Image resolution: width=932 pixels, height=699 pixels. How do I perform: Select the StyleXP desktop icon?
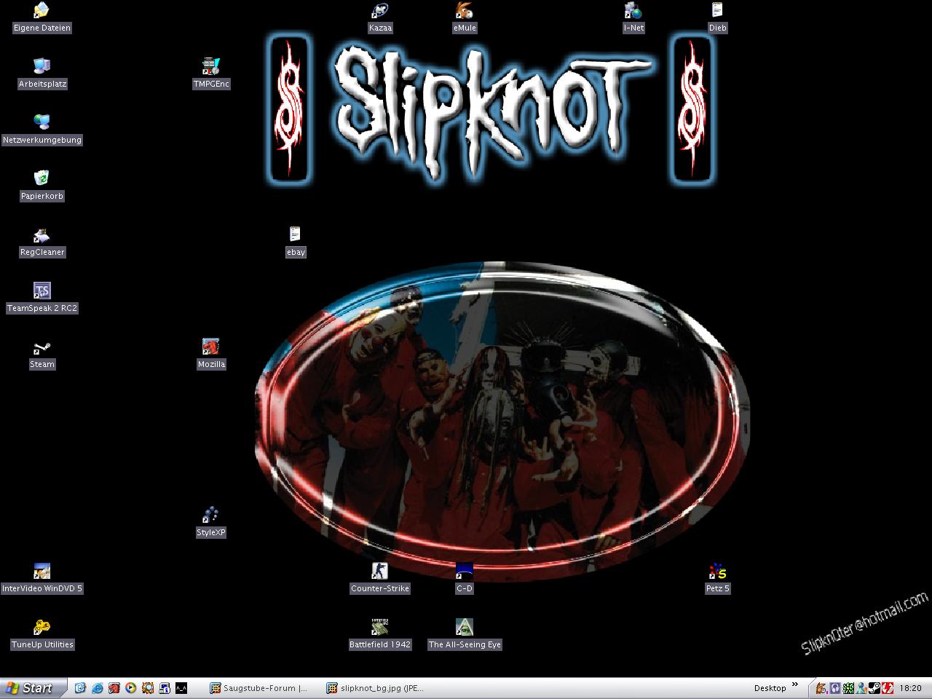tap(211, 516)
